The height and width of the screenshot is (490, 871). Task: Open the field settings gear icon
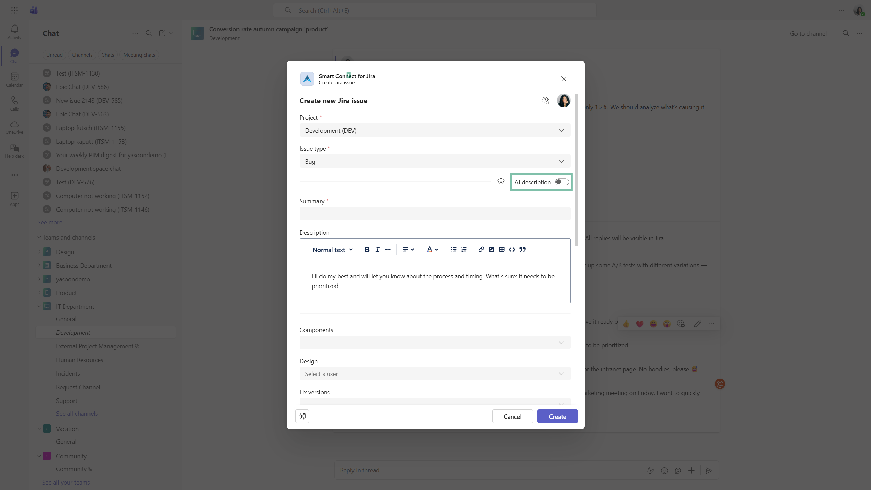(x=501, y=182)
